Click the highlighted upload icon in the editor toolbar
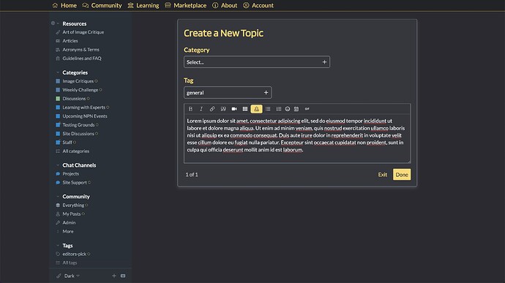This screenshot has width=505, height=283. pos(256,109)
